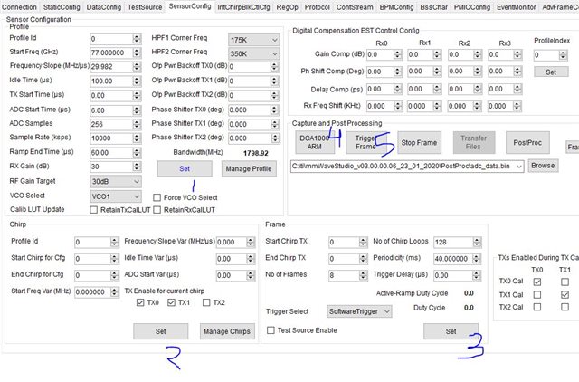Click the DCA1000 ARM button
Viewport: 579px width, 382px height.
click(315, 143)
